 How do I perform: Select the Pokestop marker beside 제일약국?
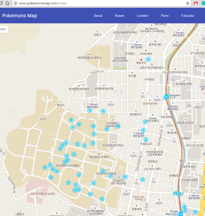[x=148, y=59]
